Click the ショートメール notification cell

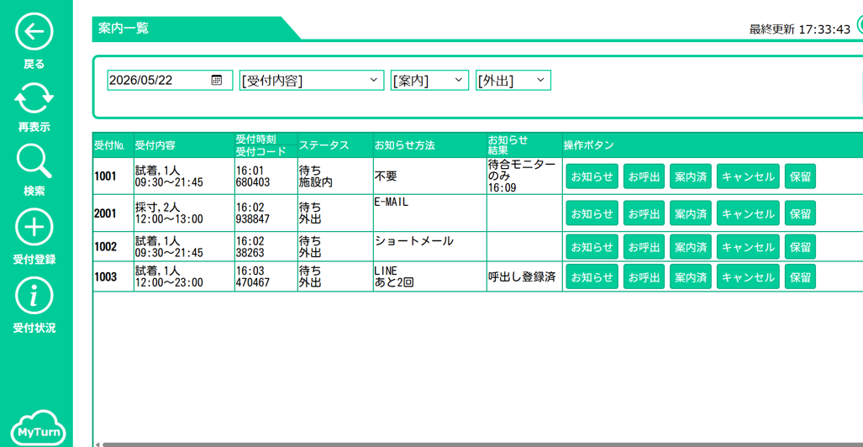pos(430,247)
